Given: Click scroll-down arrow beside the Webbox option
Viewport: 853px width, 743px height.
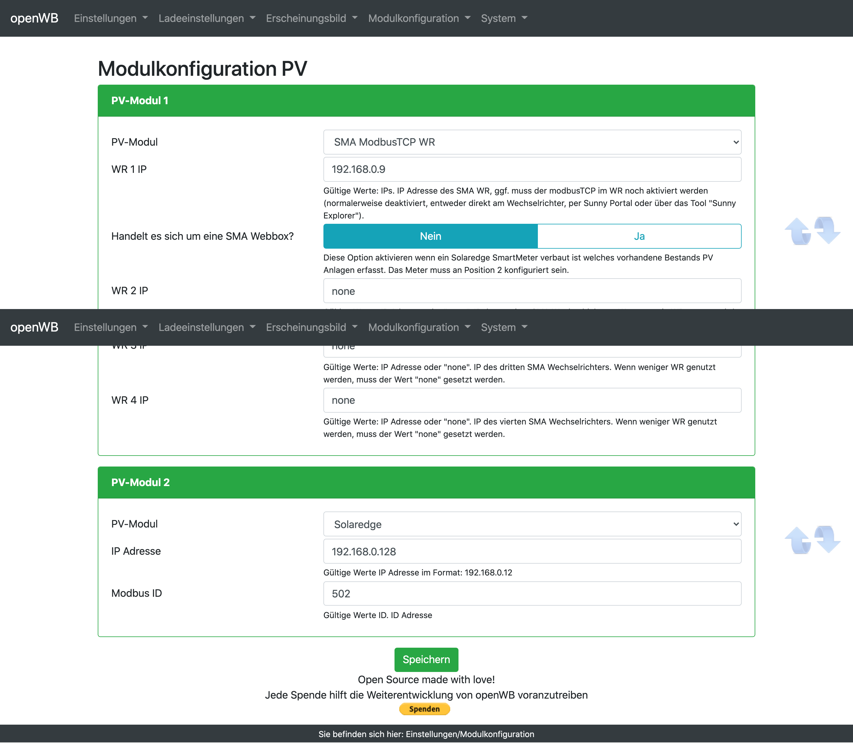Looking at the screenshot, I should [x=827, y=230].
